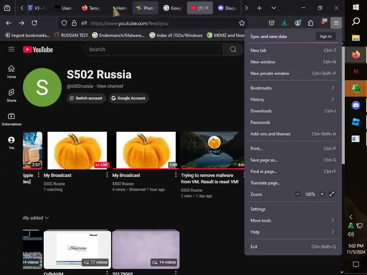Go to the YouTube logo homepage
The width and height of the screenshot is (367, 275).
[x=38, y=49]
